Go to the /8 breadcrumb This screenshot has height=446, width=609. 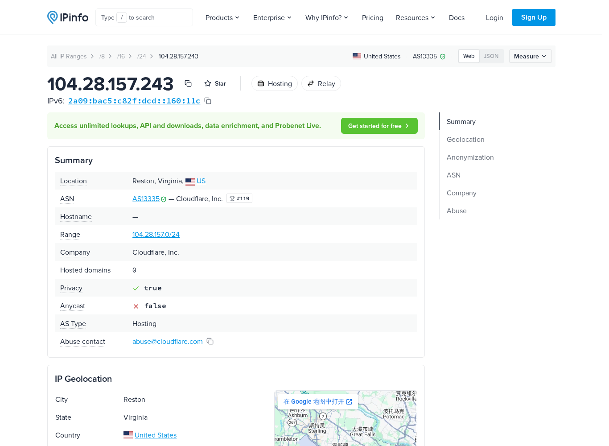102,56
